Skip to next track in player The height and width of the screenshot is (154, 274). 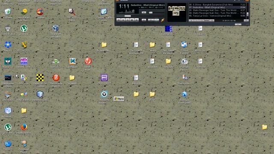pos(137,20)
